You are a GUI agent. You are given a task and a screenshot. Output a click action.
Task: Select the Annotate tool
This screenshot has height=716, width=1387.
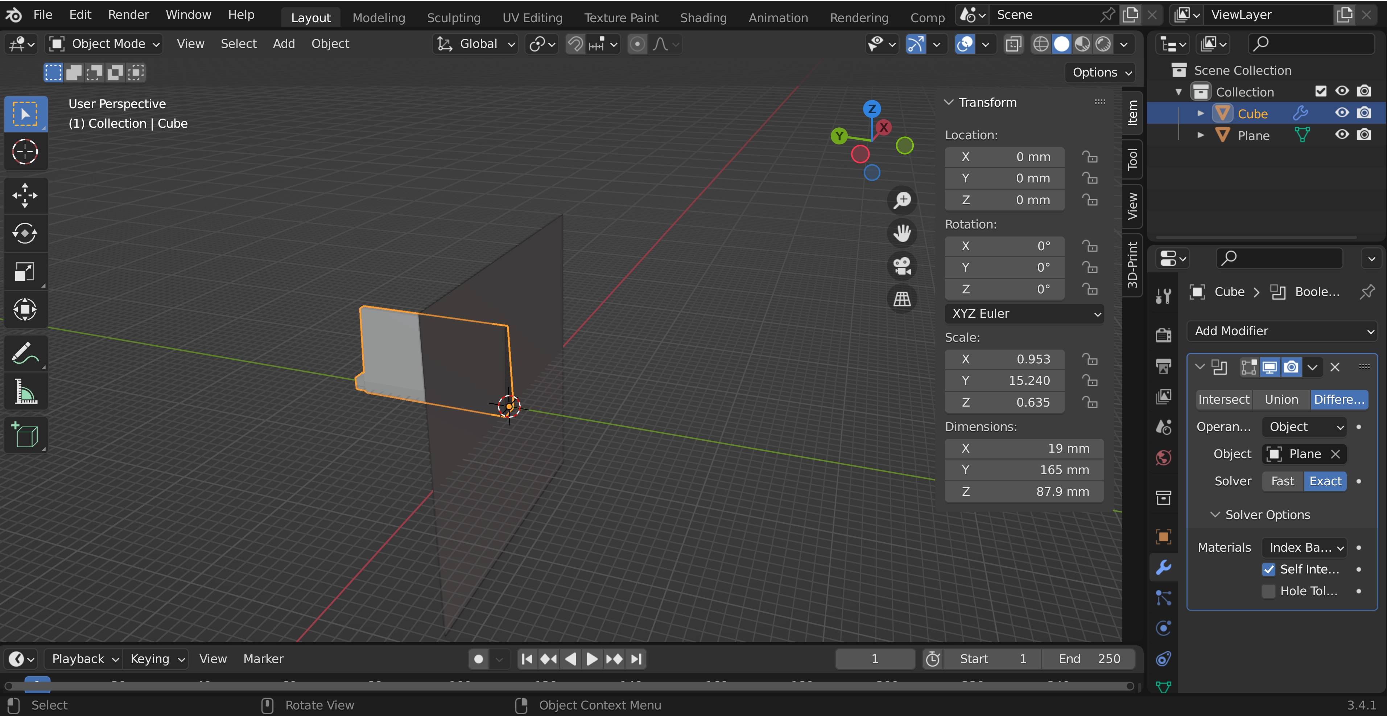[x=25, y=353]
